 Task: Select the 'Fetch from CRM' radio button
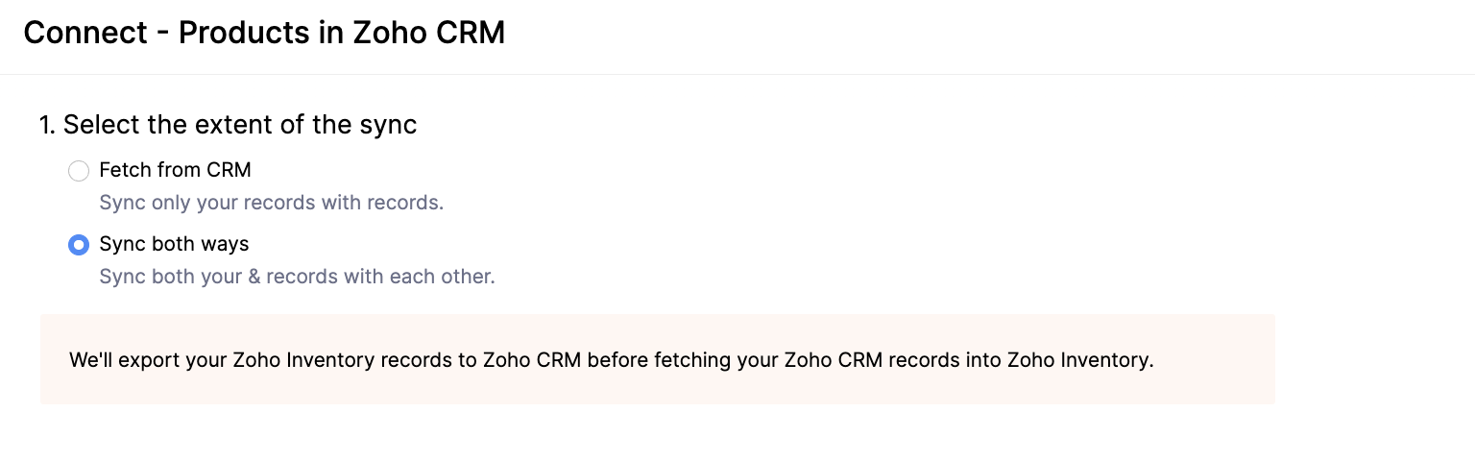click(x=79, y=171)
